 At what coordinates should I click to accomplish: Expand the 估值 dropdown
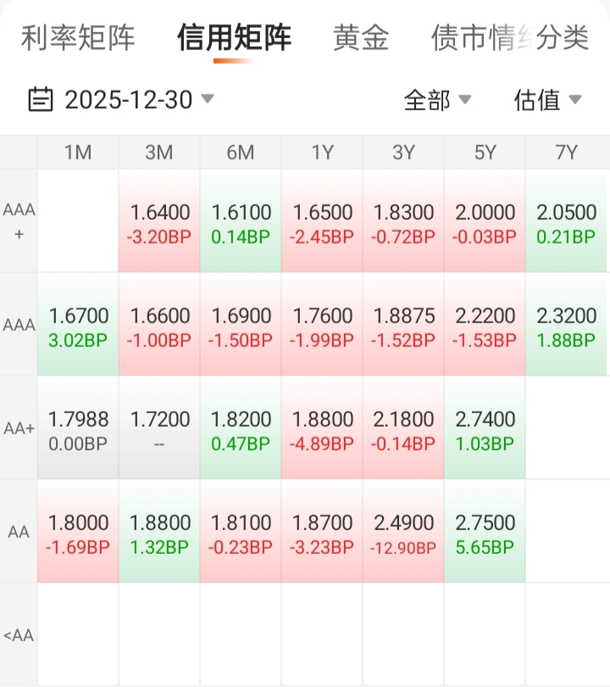pyautogui.click(x=547, y=100)
